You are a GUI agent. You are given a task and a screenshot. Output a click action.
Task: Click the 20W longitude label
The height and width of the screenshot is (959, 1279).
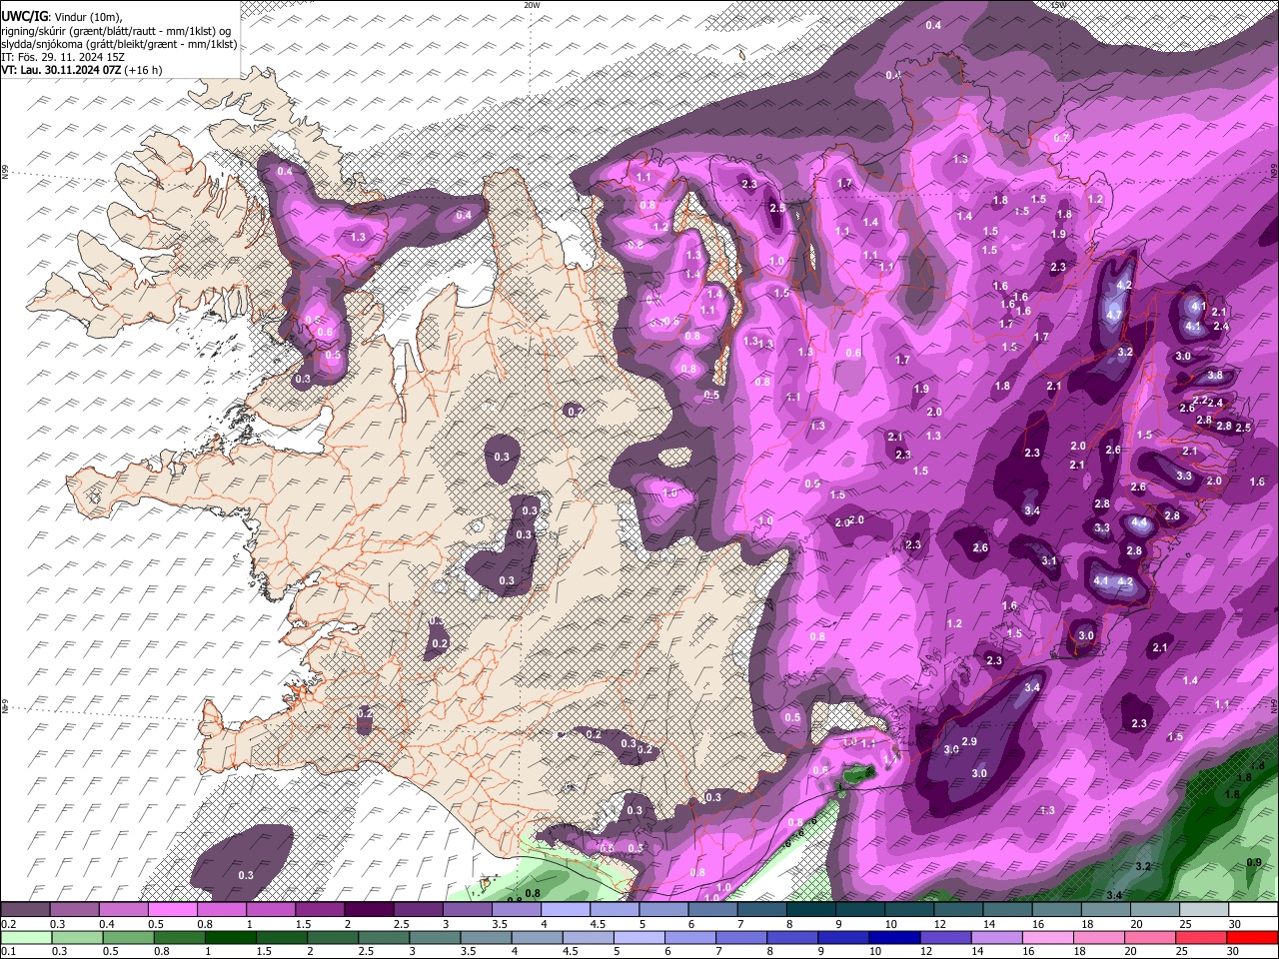click(532, 5)
